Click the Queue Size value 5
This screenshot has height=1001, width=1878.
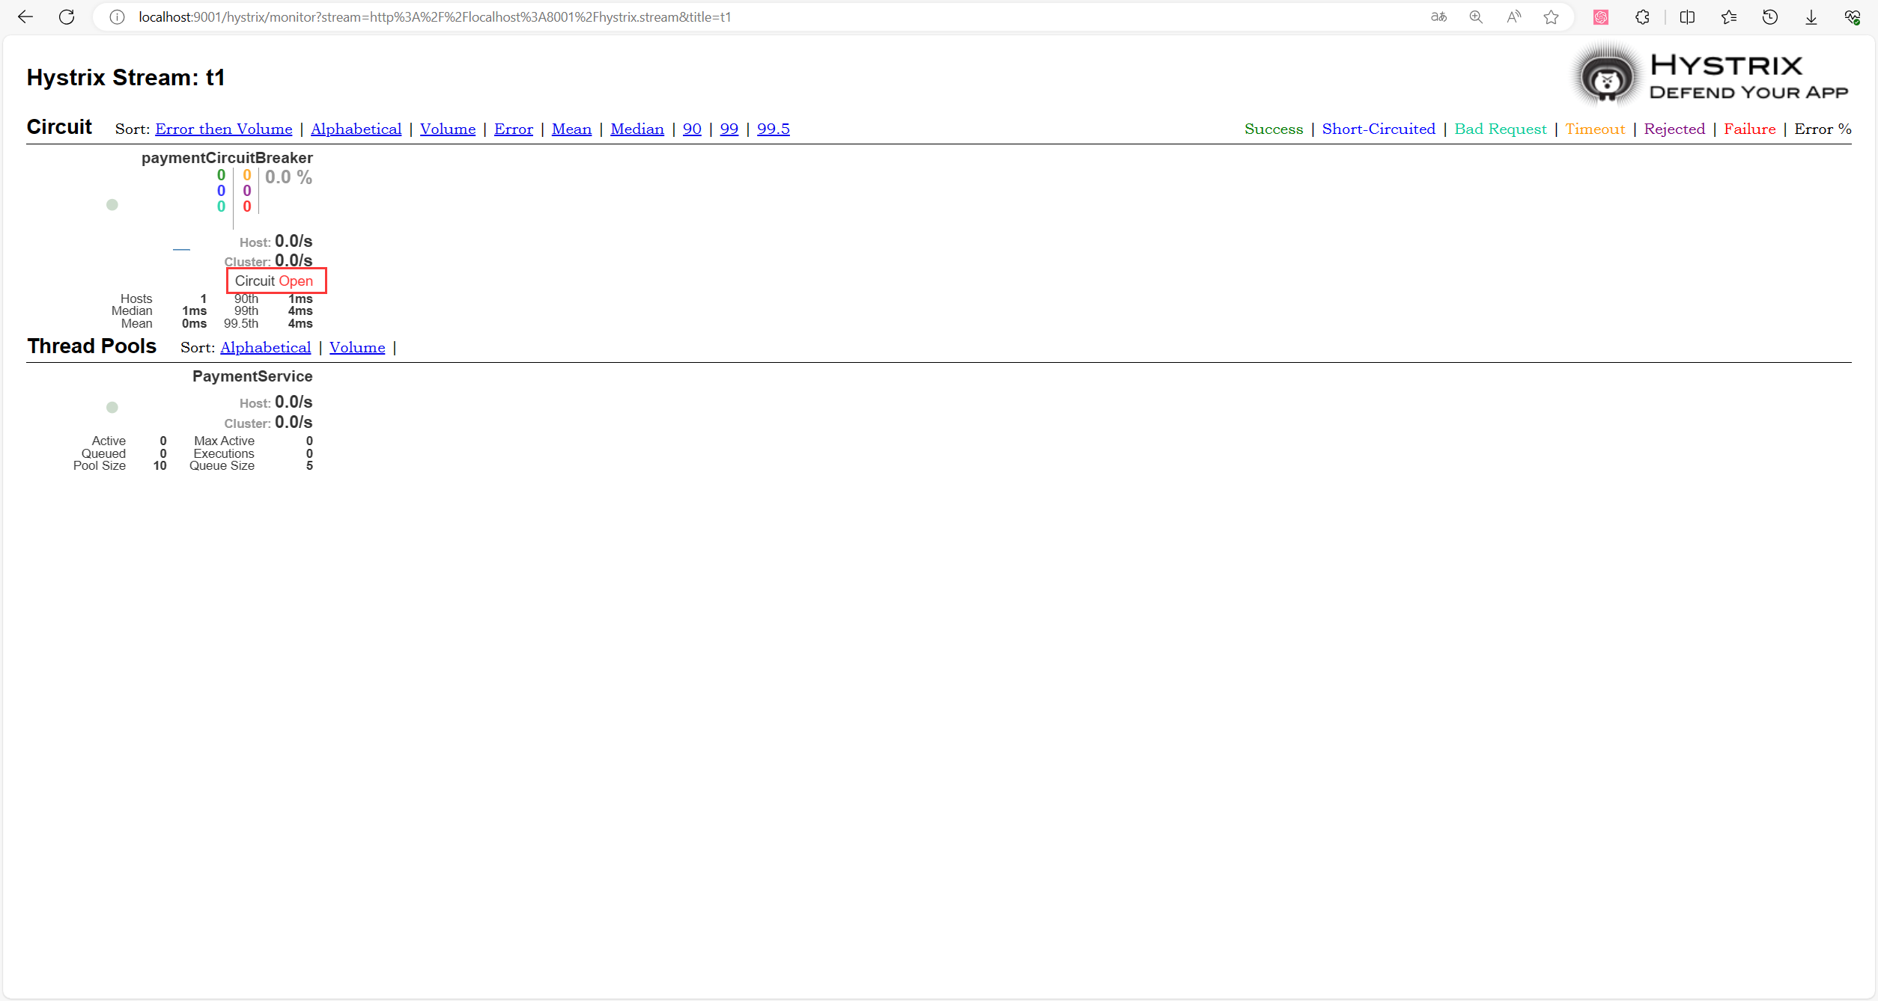pyautogui.click(x=309, y=465)
